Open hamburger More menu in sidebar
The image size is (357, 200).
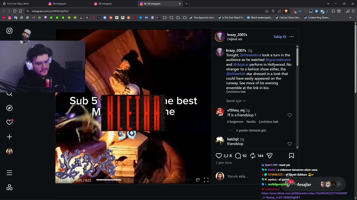click(9, 173)
